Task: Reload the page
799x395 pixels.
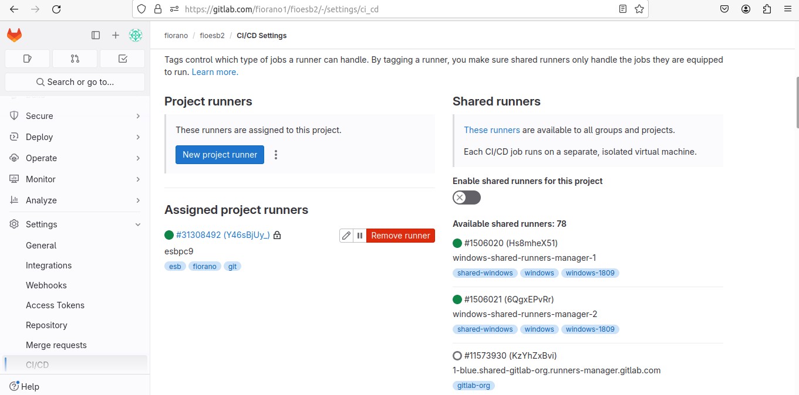Action: click(56, 9)
